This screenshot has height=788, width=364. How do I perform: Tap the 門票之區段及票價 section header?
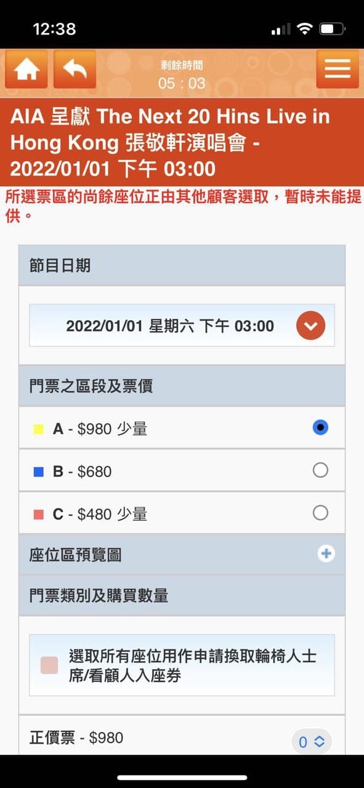(182, 386)
